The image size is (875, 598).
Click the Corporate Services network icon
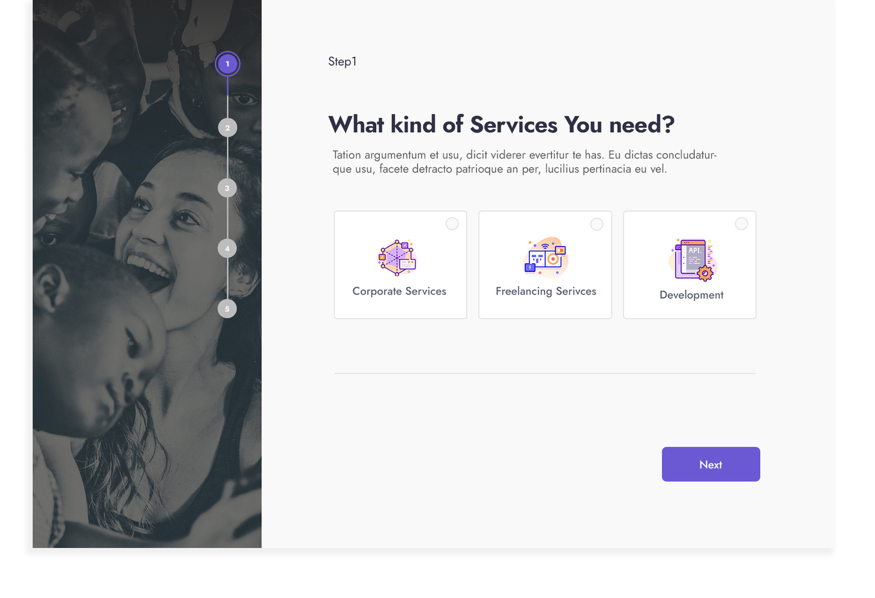coord(397,258)
